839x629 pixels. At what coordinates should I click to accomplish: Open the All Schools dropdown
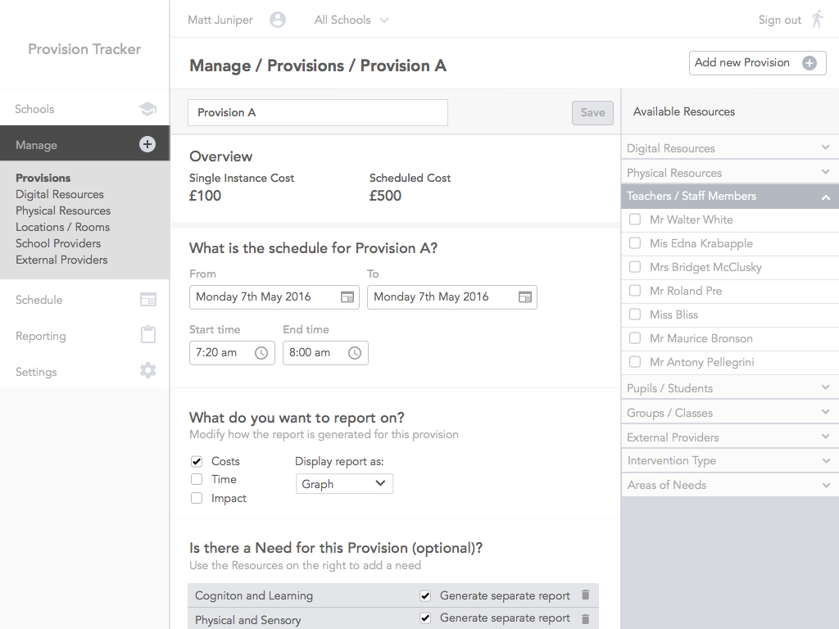coord(351,20)
